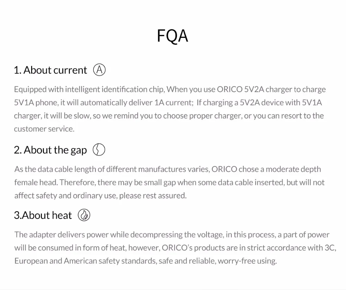Select the "2. About the gap" heading
346x290 pixels.
[x=51, y=150]
